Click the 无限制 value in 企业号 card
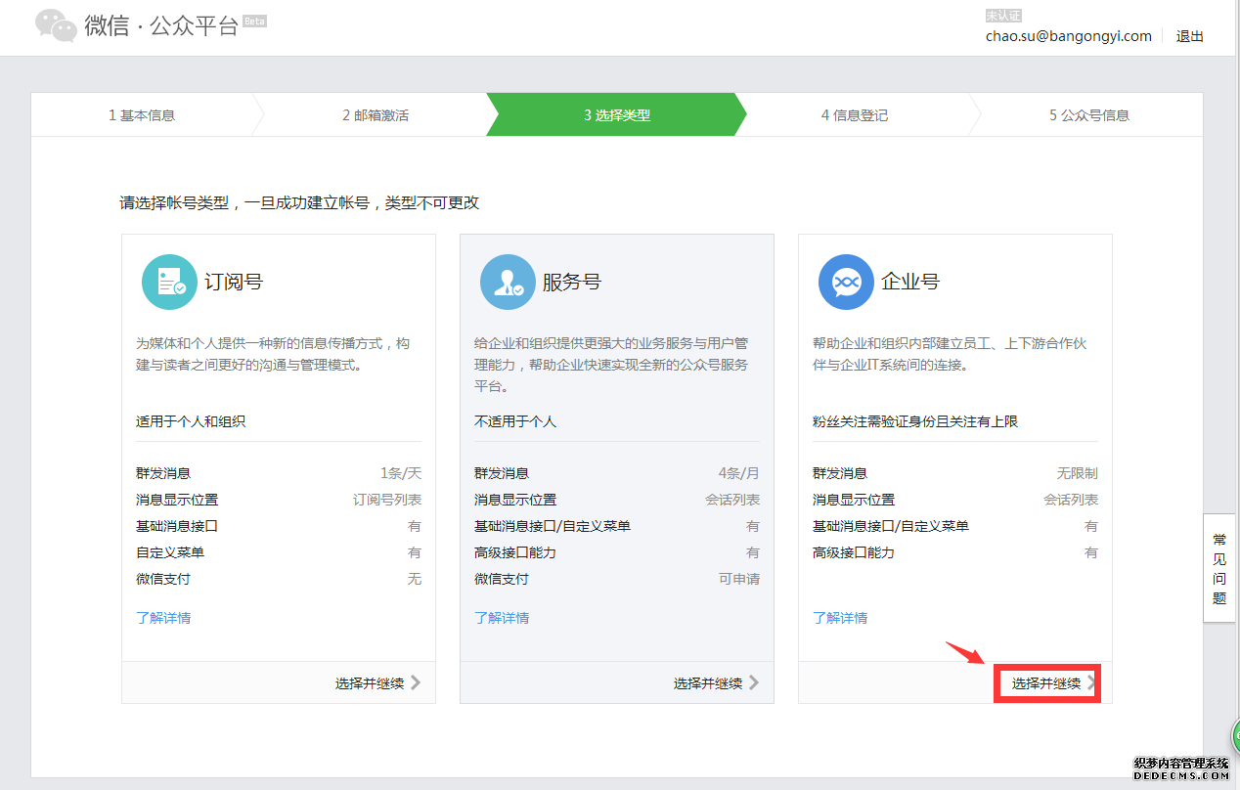 click(1078, 473)
